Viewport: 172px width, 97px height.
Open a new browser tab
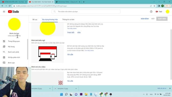(x=84, y=2)
